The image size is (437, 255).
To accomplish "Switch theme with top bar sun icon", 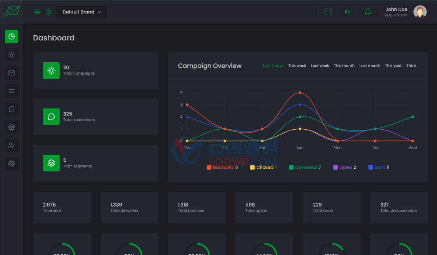I will [48, 12].
